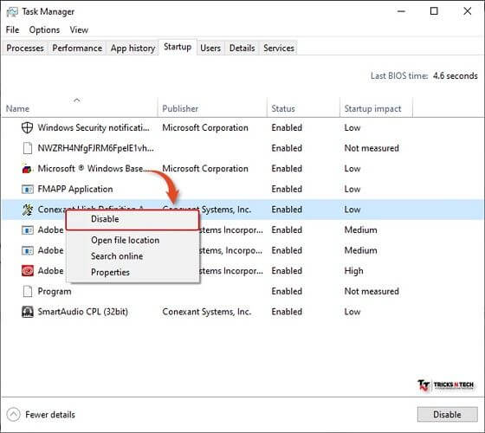Close the Task Manager window
Screen dimensions: 485x433
point(468,11)
